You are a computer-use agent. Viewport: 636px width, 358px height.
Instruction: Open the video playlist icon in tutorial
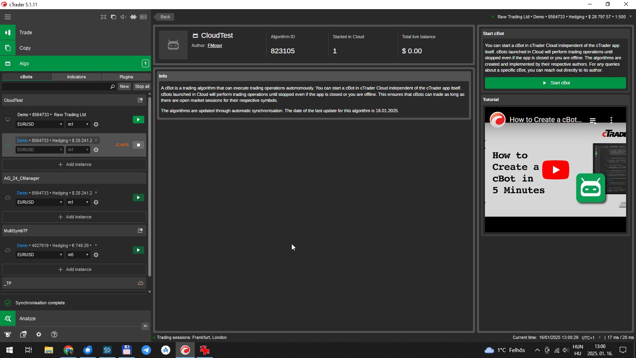coord(593,120)
